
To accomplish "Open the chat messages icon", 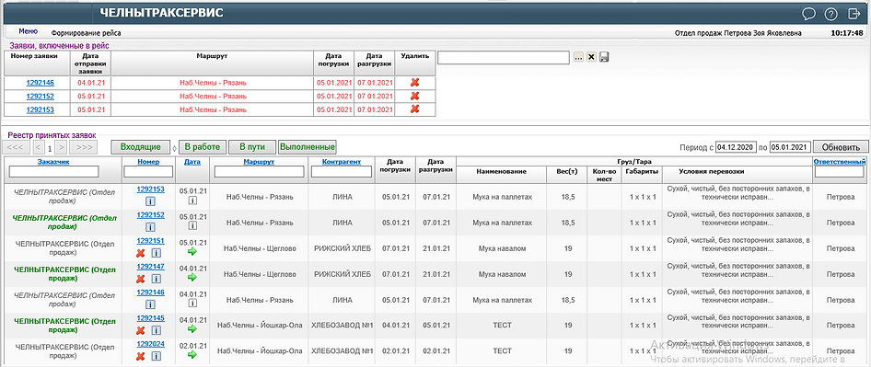I will (808, 13).
